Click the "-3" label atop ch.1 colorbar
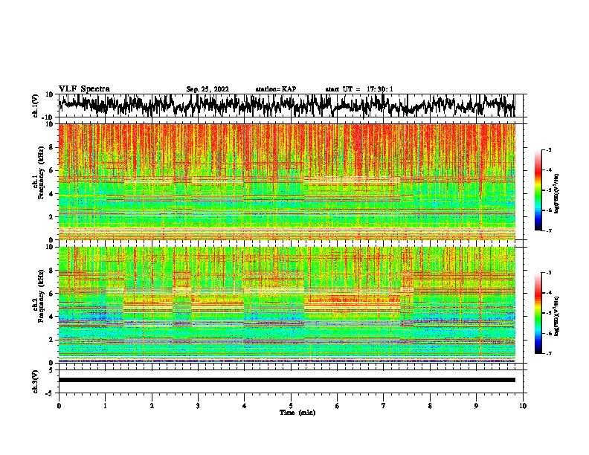 tap(548, 149)
